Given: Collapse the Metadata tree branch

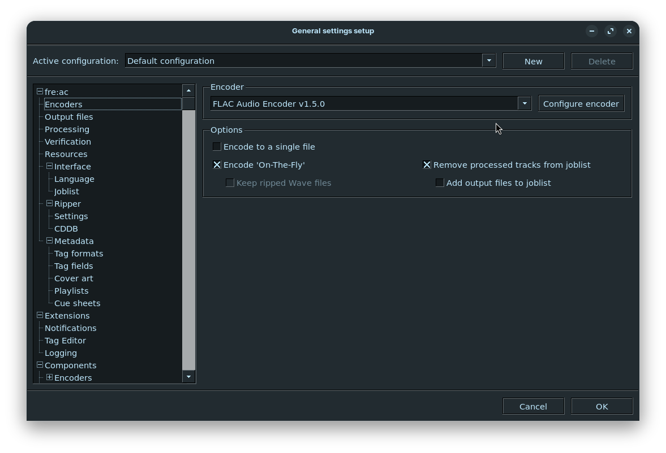Looking at the screenshot, I should click(49, 241).
